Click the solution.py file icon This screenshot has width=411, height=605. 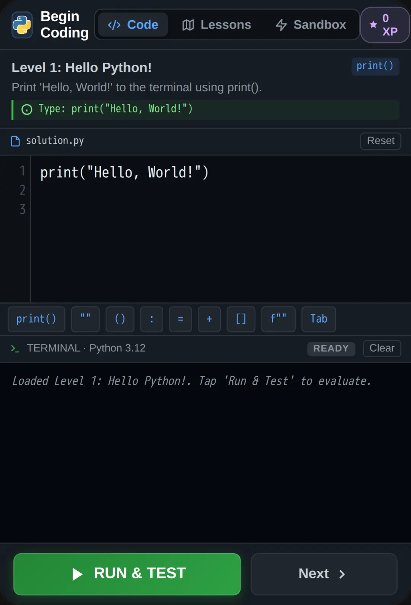(x=15, y=141)
